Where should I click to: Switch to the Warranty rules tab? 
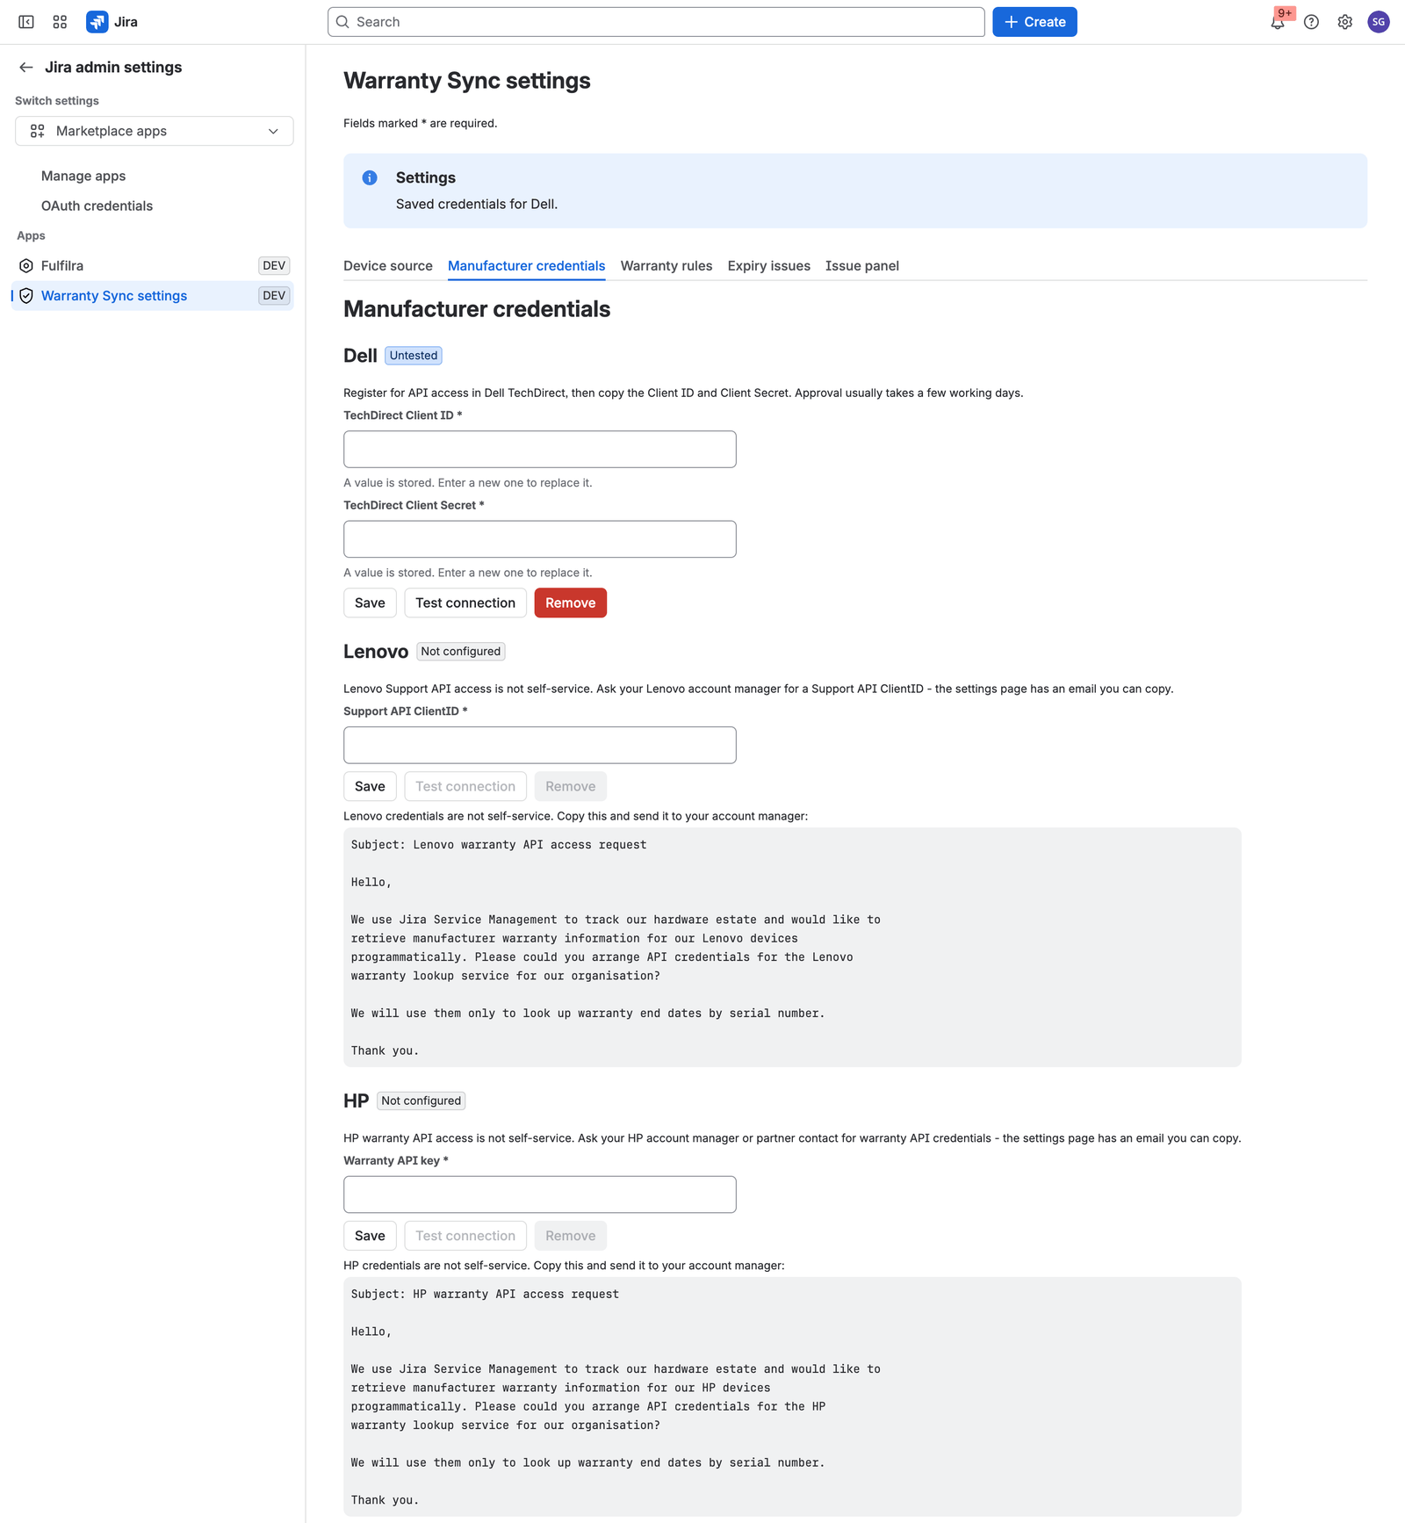(666, 266)
